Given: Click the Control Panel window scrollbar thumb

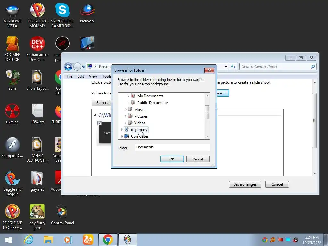Looking at the screenshot, I should point(314,120).
